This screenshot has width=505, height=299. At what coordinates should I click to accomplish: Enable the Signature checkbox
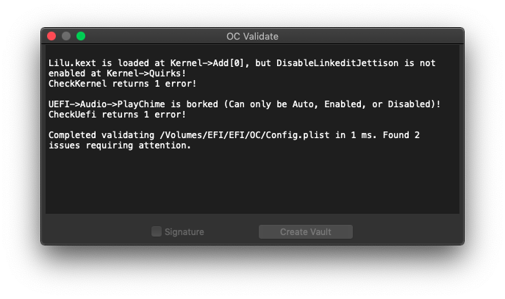157,231
